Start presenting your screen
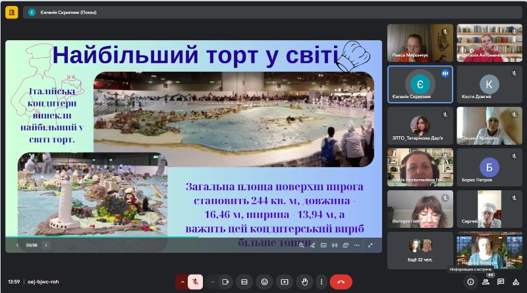Viewport: 527px width, 293px height. (x=285, y=282)
